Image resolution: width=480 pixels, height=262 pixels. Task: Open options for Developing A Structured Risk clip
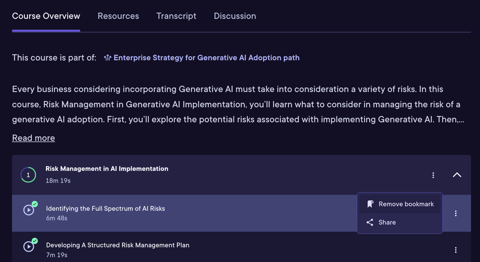point(455,250)
